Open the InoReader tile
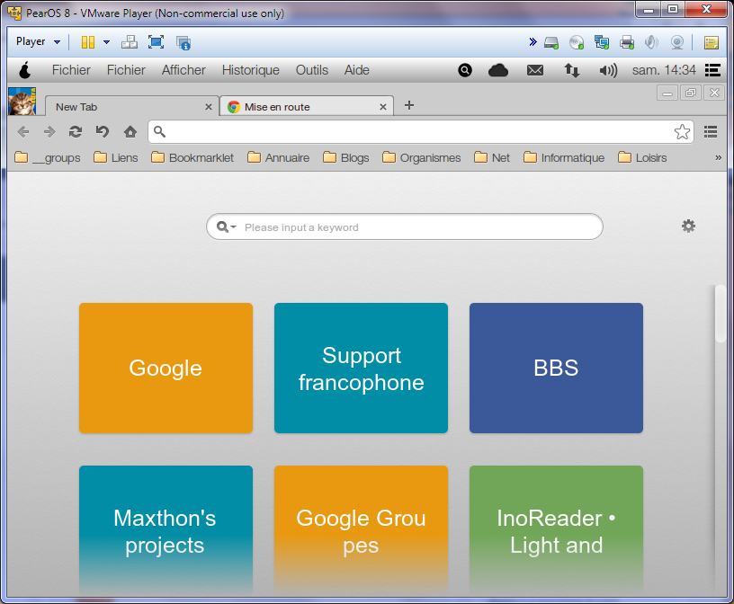This screenshot has width=734, height=604. 556,530
